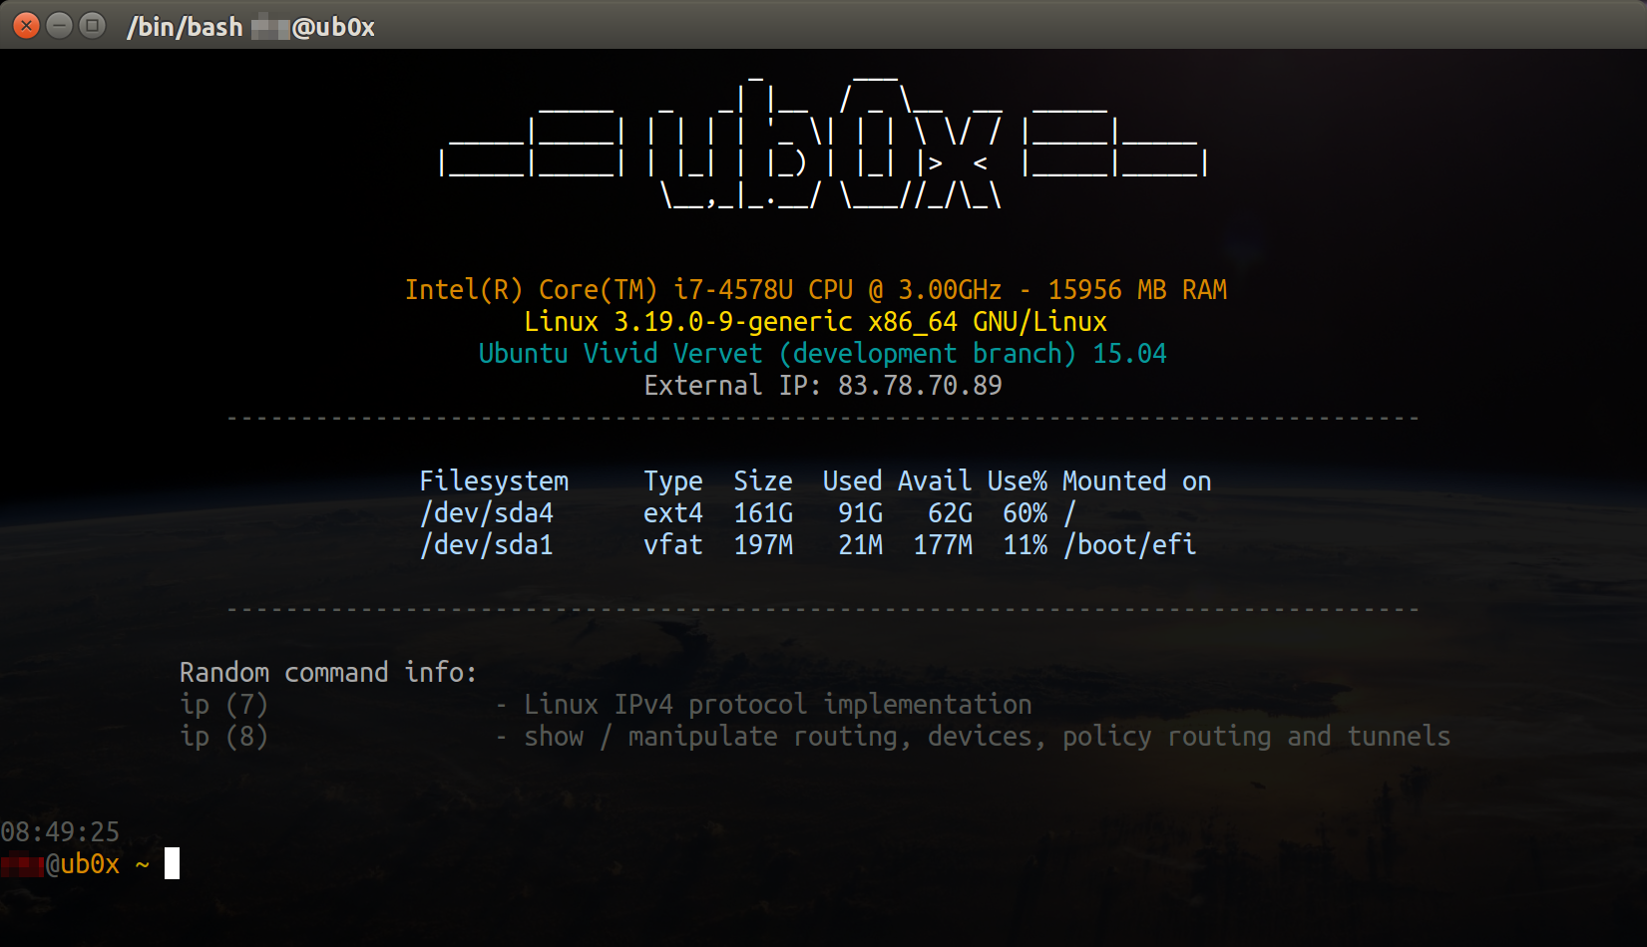This screenshot has width=1647, height=947.
Task: Click the 'Used' column header
Action: (x=853, y=481)
